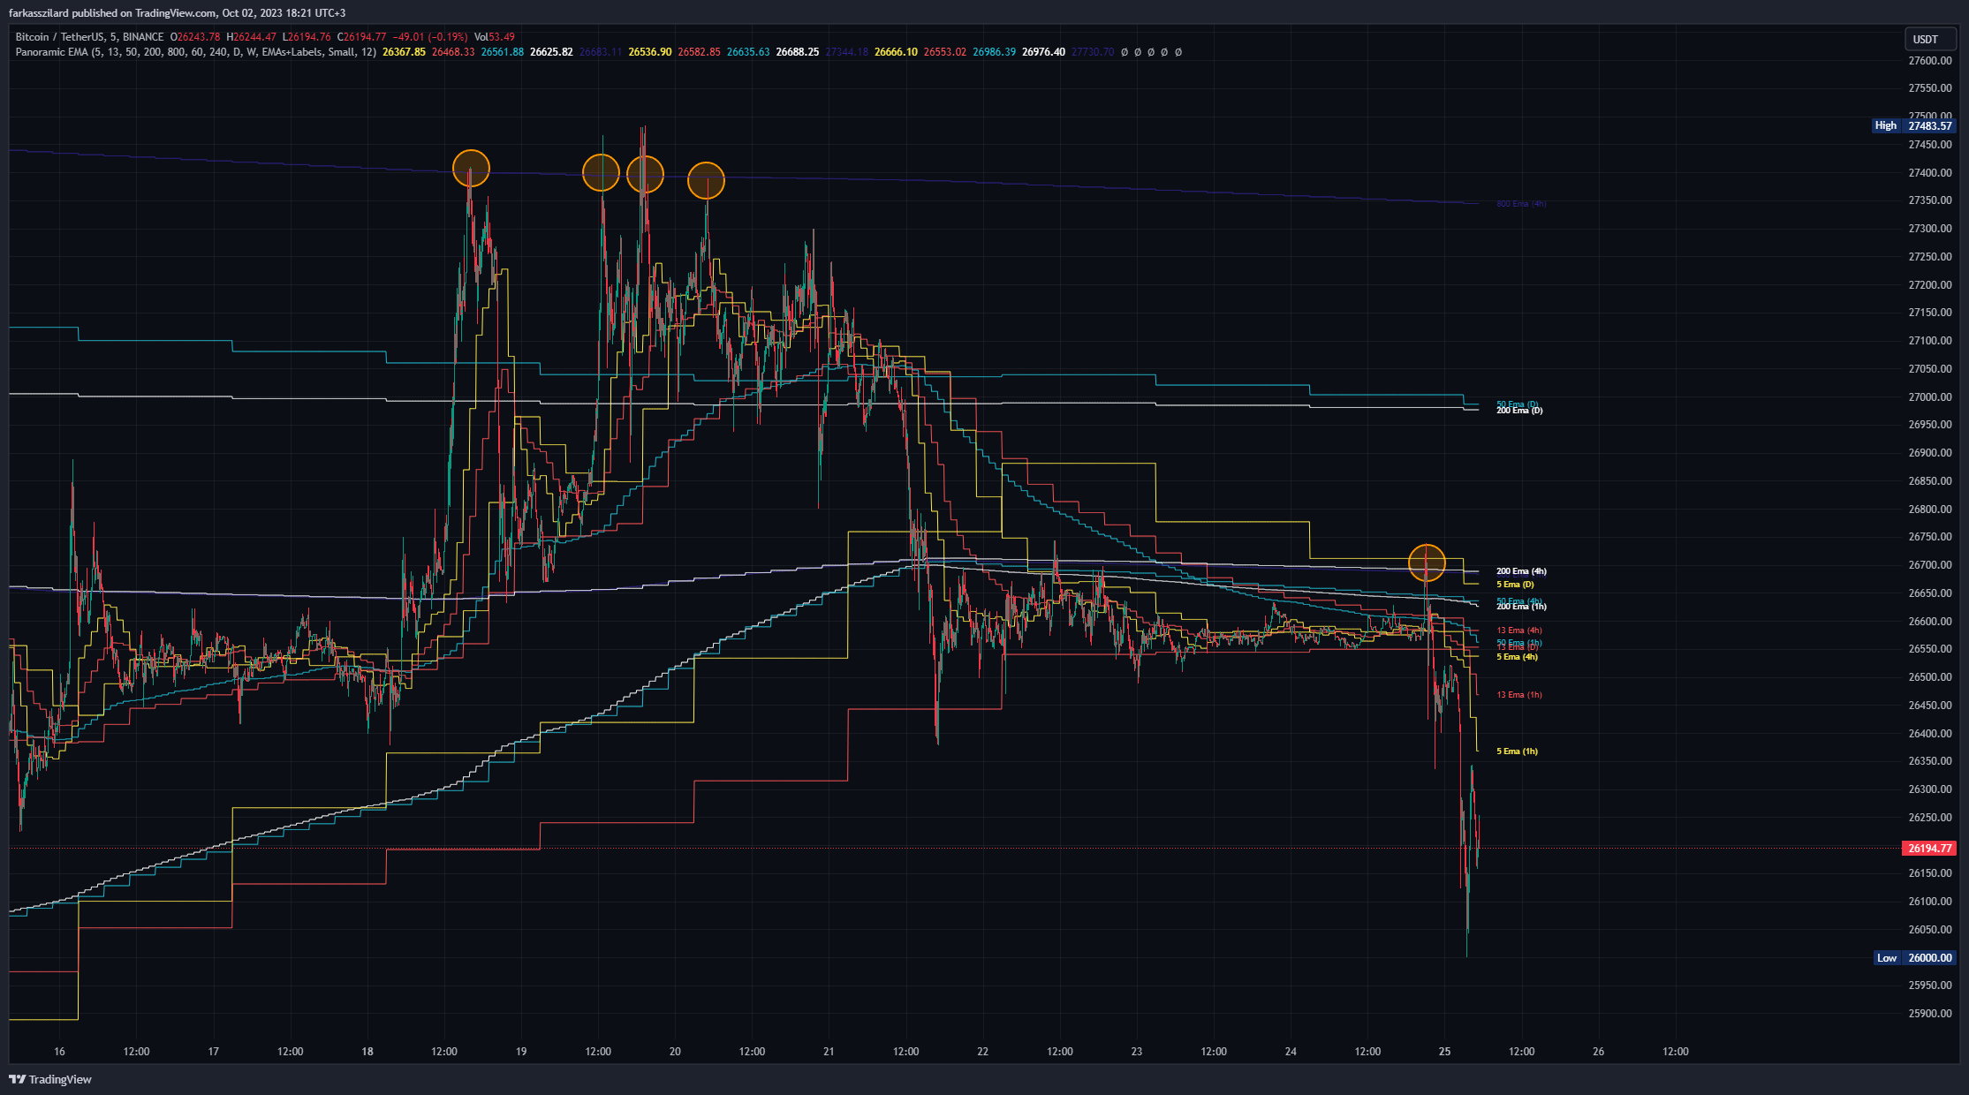Click the date label 19 on time axis
The image size is (1969, 1095).
(521, 1052)
